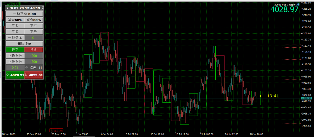Edit the breakeven value field showing 0

click(33, 38)
